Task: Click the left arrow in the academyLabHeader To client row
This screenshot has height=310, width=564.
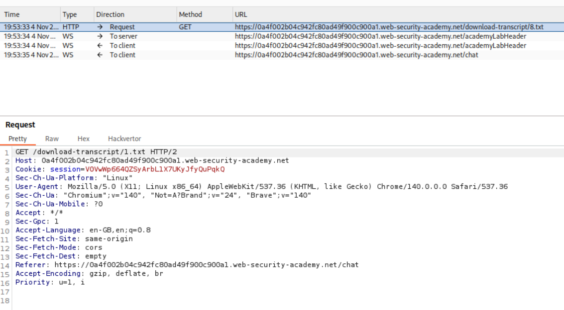Action: click(100, 46)
